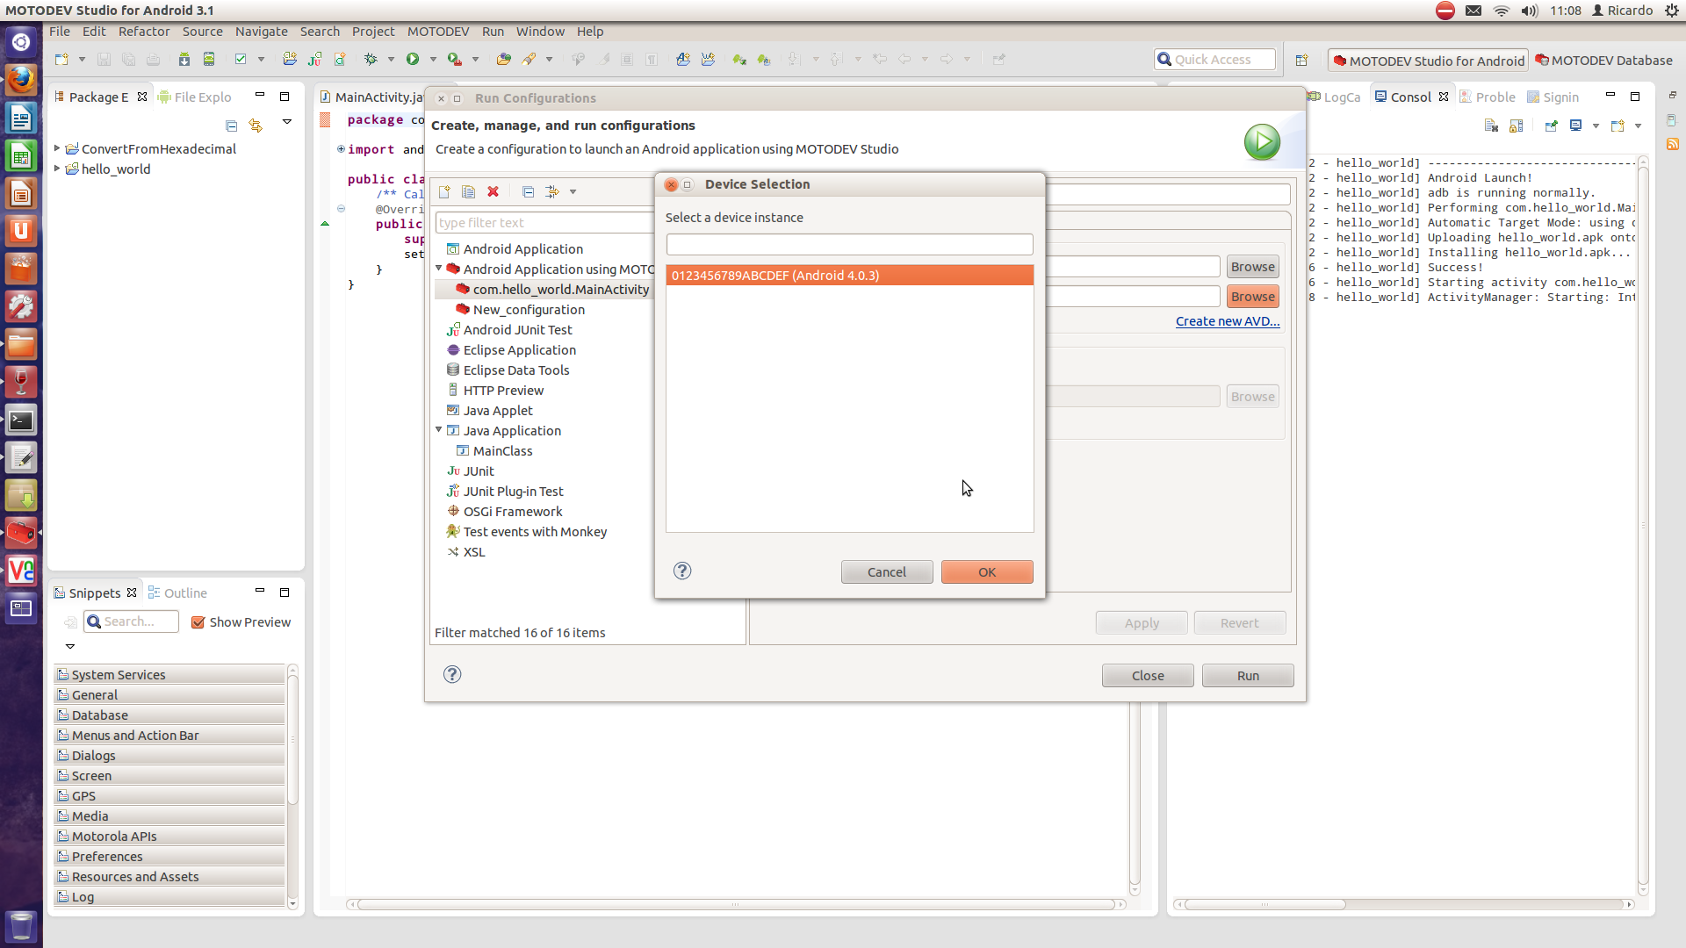Click the Console horizontal scrollbar

click(1264, 904)
